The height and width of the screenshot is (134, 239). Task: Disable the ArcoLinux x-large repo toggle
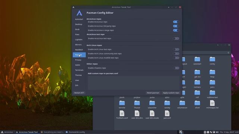(176, 31)
